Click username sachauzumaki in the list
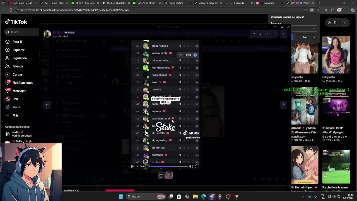357x201 pixels. coord(160,118)
